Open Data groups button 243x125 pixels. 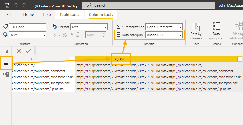[x=216, y=32]
